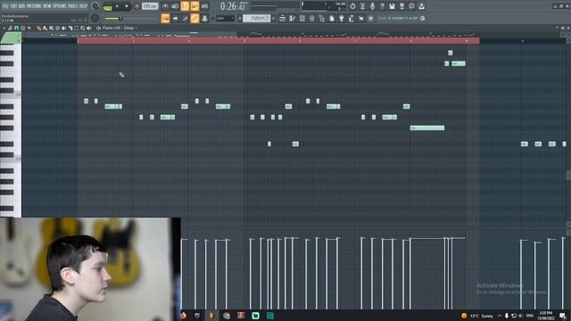Click the render export icon
571x321 pixels.
401,6
